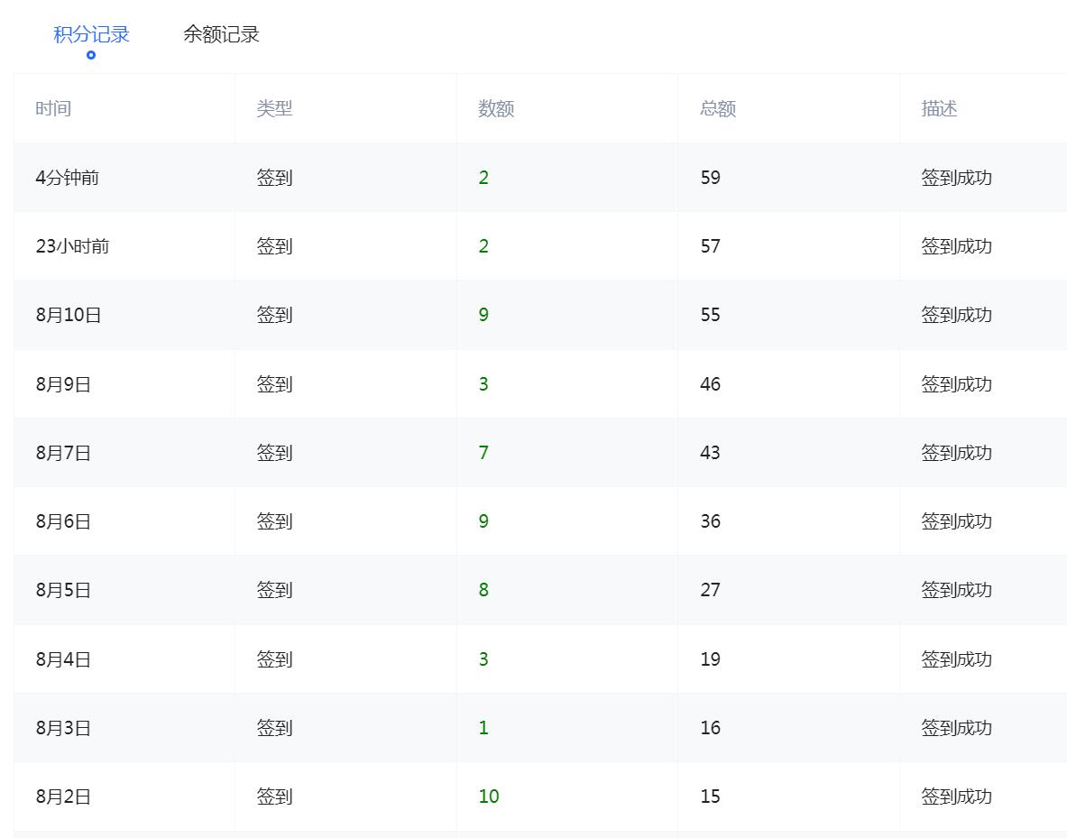Click 签到成功 description in 4分钟前 row
Image resolution: width=1067 pixels, height=838 pixels.
(957, 178)
